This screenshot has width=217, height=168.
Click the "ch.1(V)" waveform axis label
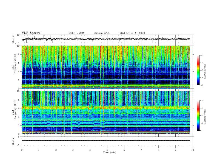click(x=13, y=39)
